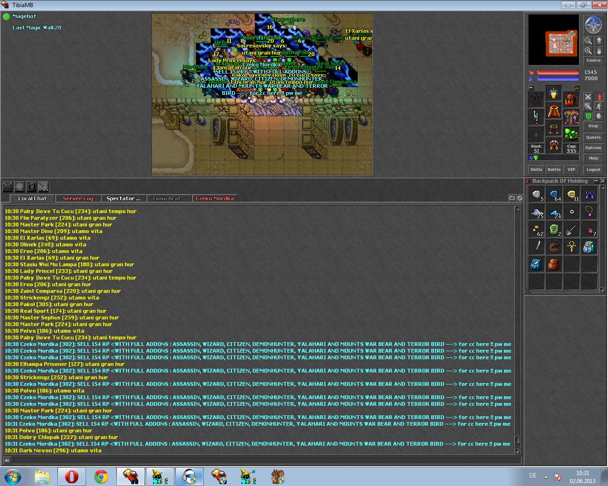Open the Battle list
Viewport: 608px width, 486px height.
coord(554,169)
